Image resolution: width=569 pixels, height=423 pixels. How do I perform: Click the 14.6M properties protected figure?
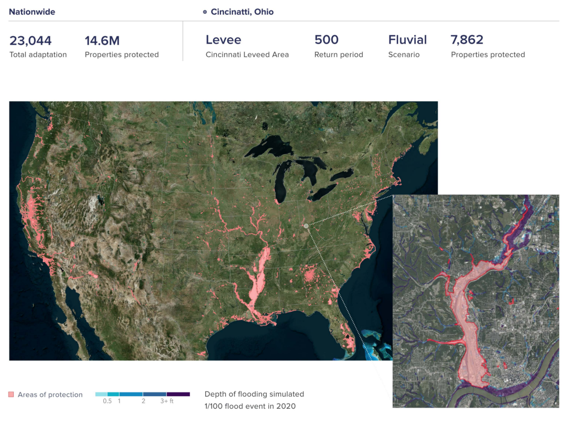[x=104, y=40]
